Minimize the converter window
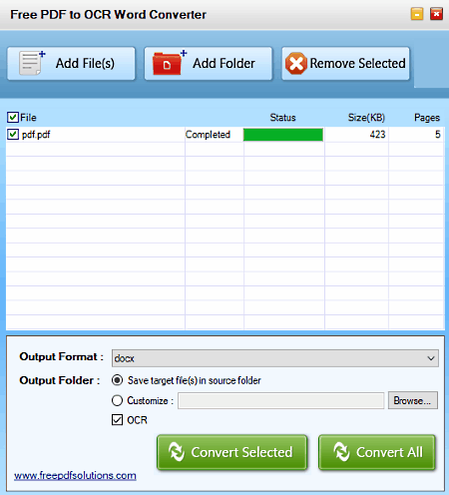The width and height of the screenshot is (449, 495). tap(417, 14)
